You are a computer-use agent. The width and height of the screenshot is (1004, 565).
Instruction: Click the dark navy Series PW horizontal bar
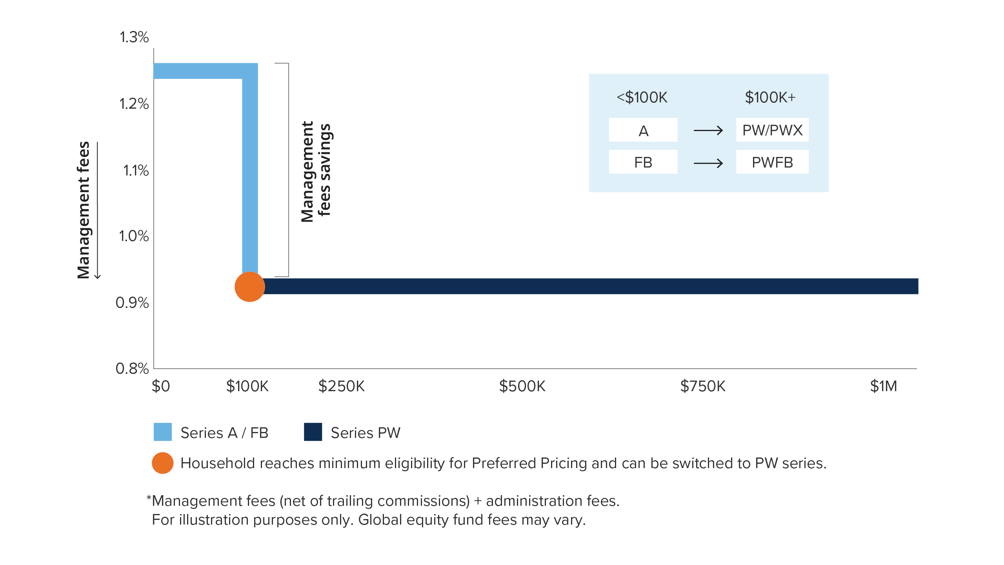tap(588, 286)
